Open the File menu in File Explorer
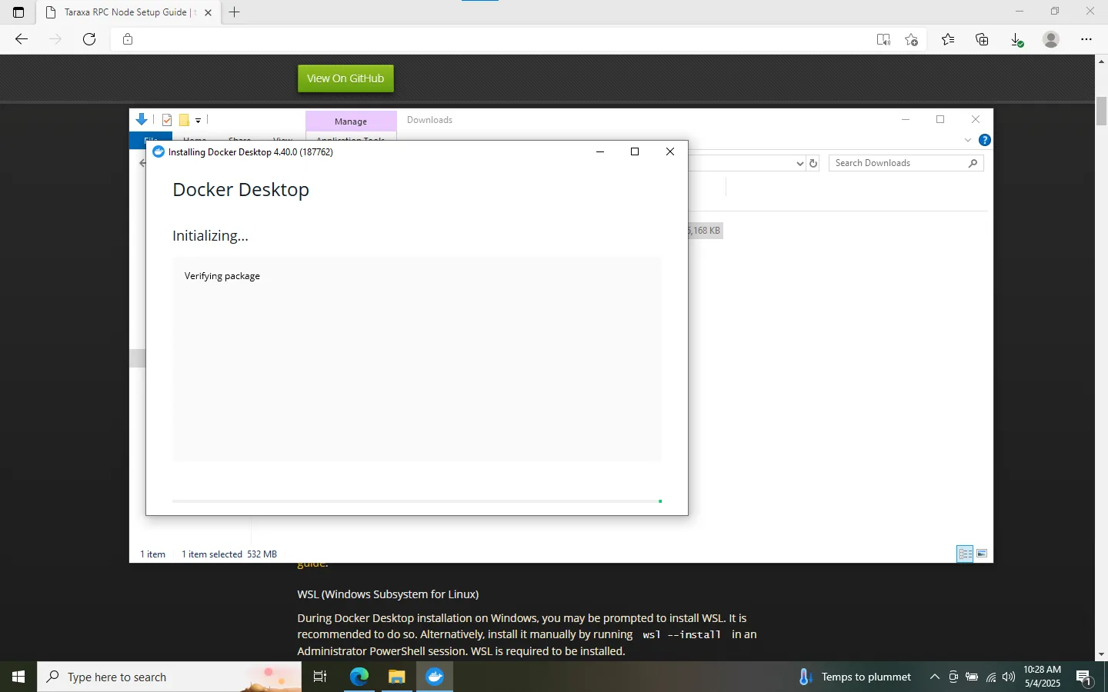 pos(149,141)
